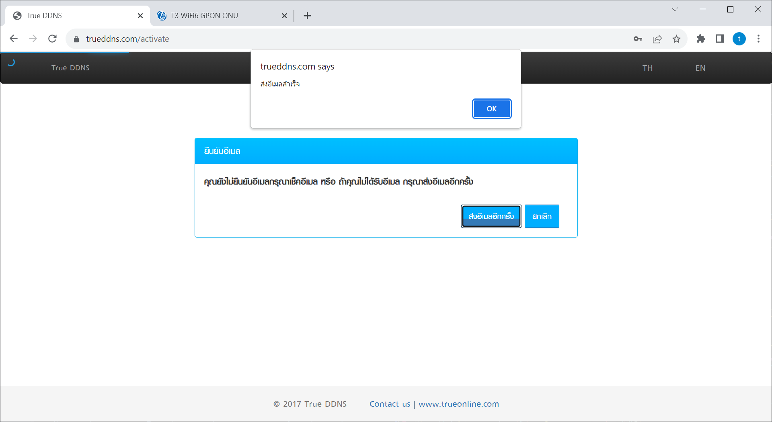View site security lock info
The height and width of the screenshot is (422, 772).
pos(76,39)
